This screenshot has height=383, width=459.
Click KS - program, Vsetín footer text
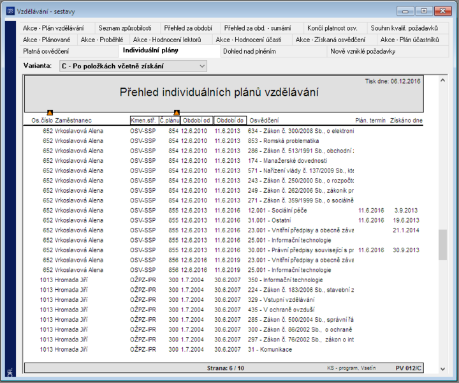[351, 368]
